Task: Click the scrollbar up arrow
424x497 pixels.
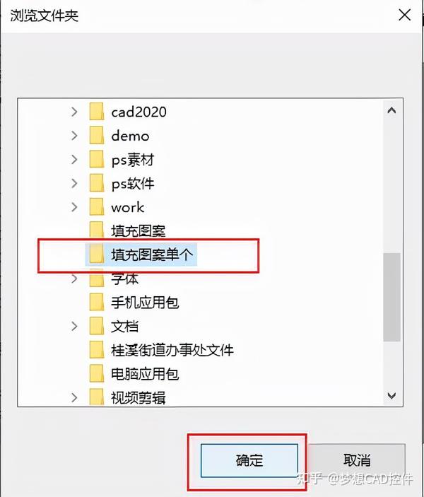Action: 391,110
